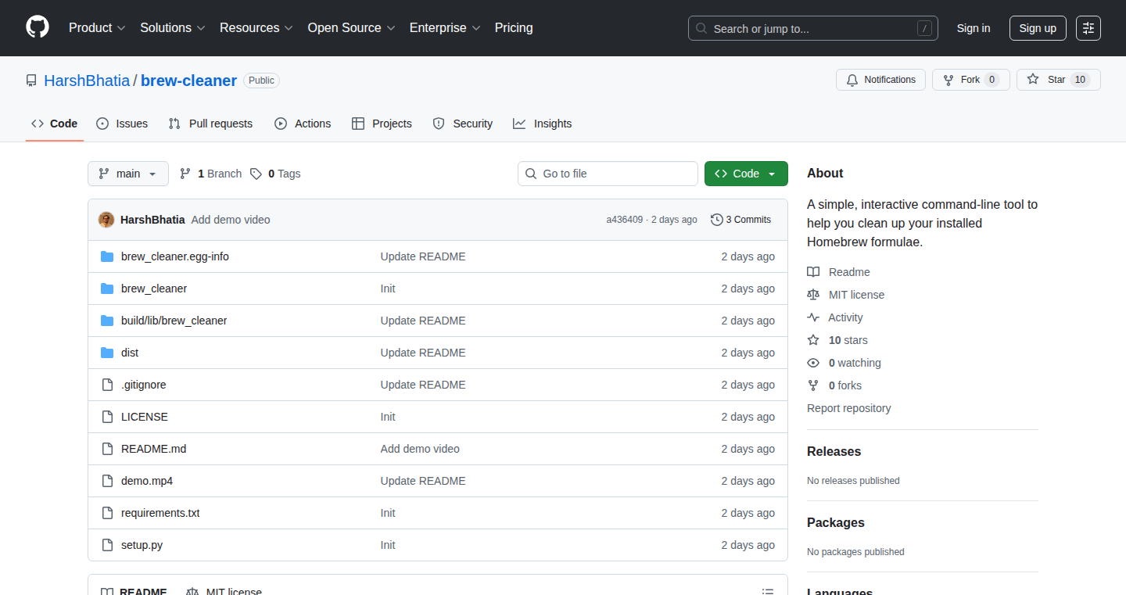
Task: Open the 1 Branch link
Action: coord(211,174)
